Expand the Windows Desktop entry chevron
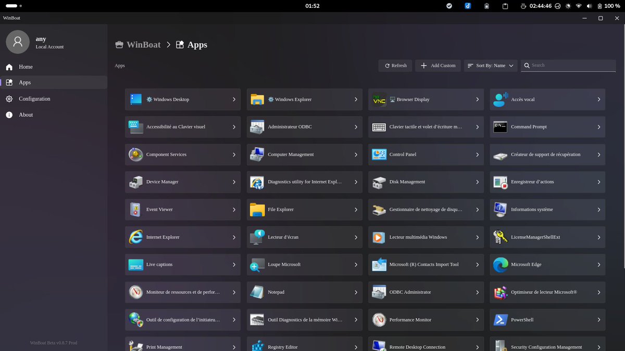625x351 pixels. (234, 99)
